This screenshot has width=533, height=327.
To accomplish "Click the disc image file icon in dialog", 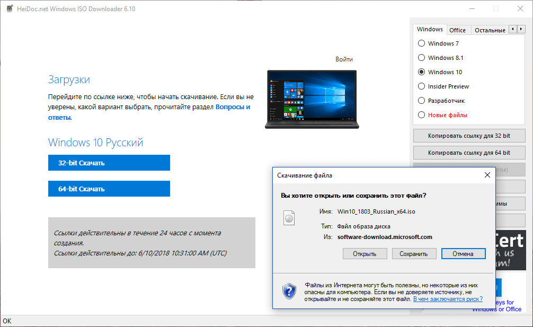I will pos(289,218).
